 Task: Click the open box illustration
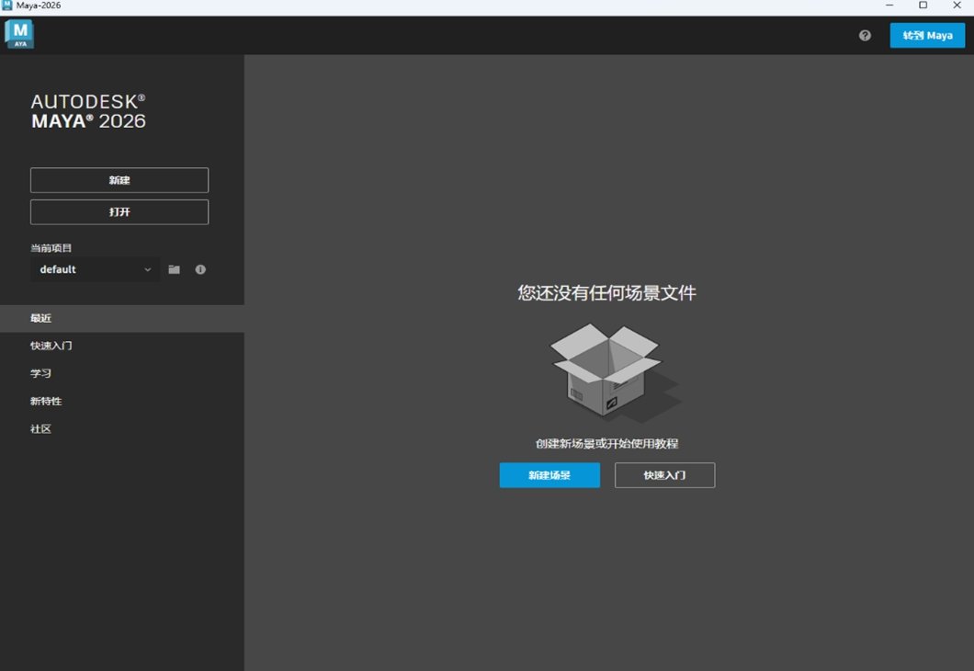615,373
